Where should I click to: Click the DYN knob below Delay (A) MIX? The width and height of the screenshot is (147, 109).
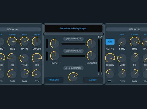36,74
